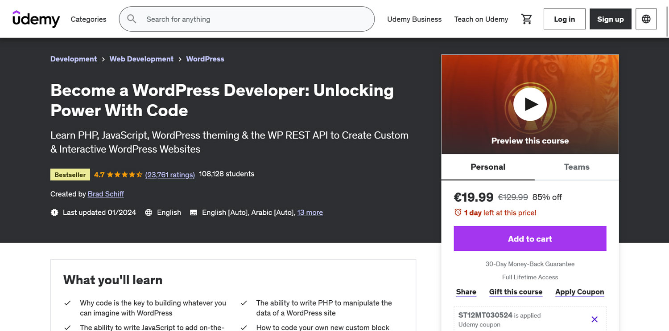Select the Personal tab
The image size is (669, 331).
click(487, 167)
